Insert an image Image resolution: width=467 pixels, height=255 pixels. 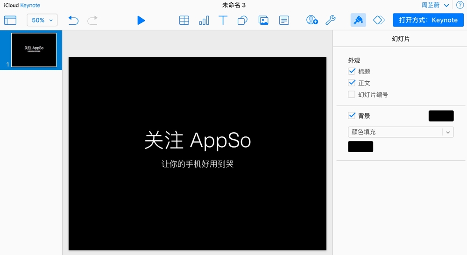click(263, 20)
